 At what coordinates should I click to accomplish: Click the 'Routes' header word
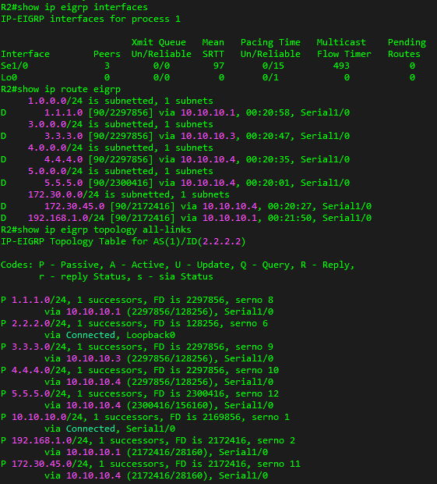404,54
